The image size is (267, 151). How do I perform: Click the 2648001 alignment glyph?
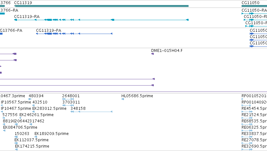(68, 99)
